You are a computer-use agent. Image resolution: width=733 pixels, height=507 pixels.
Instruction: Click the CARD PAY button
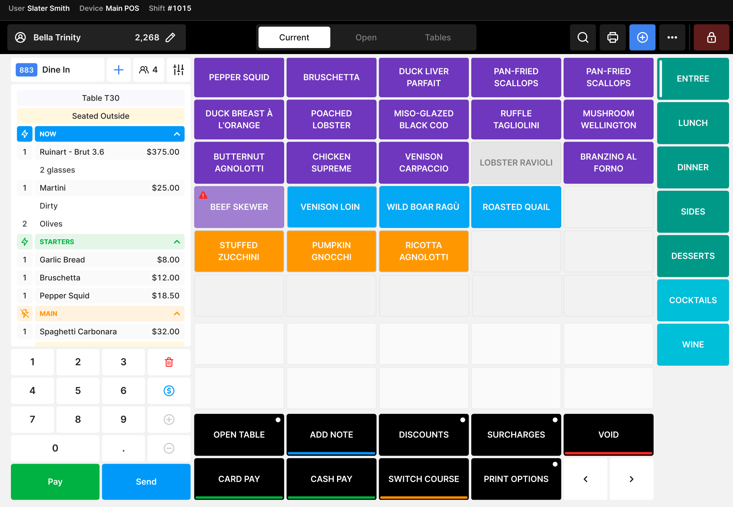pyautogui.click(x=239, y=479)
